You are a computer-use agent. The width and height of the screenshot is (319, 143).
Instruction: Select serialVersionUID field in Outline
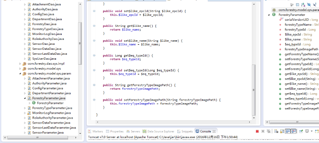[301, 20]
